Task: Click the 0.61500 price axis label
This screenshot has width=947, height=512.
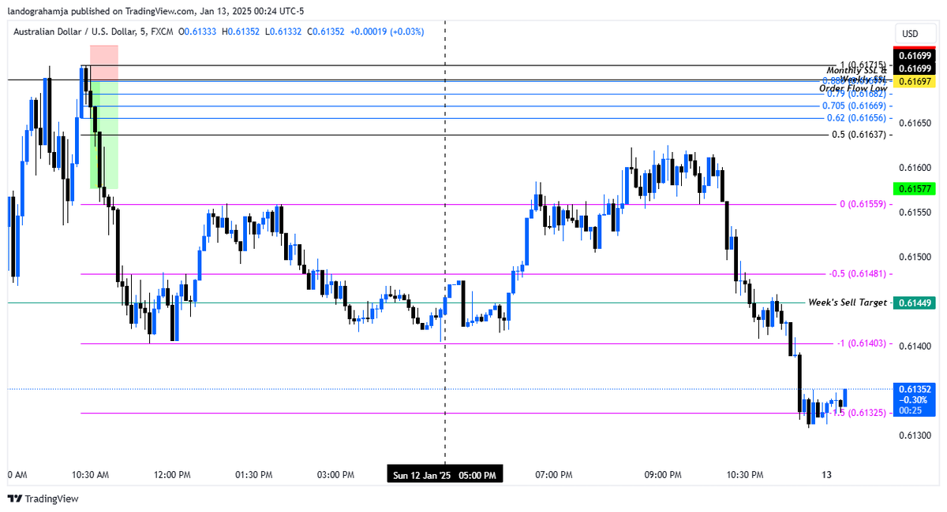Action: click(x=915, y=257)
